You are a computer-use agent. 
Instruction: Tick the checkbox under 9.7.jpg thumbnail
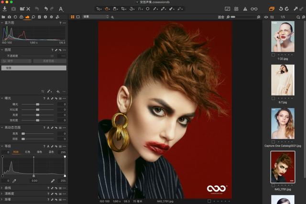[273, 99]
